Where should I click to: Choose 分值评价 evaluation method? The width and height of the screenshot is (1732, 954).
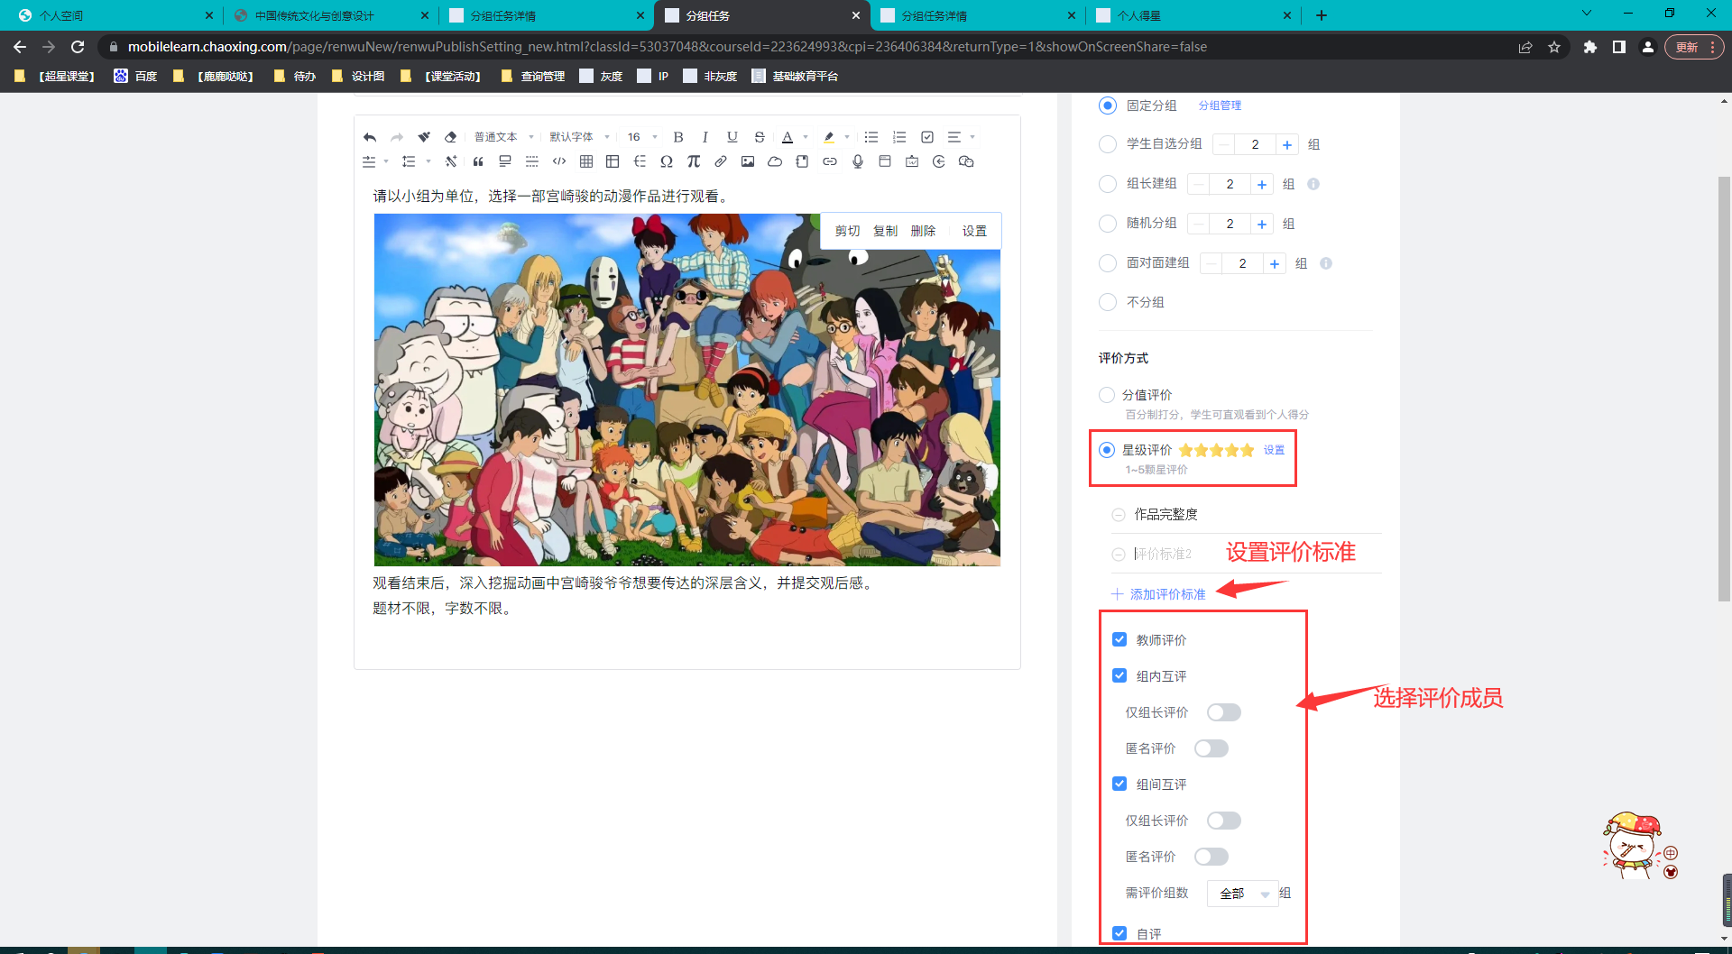[1107, 395]
